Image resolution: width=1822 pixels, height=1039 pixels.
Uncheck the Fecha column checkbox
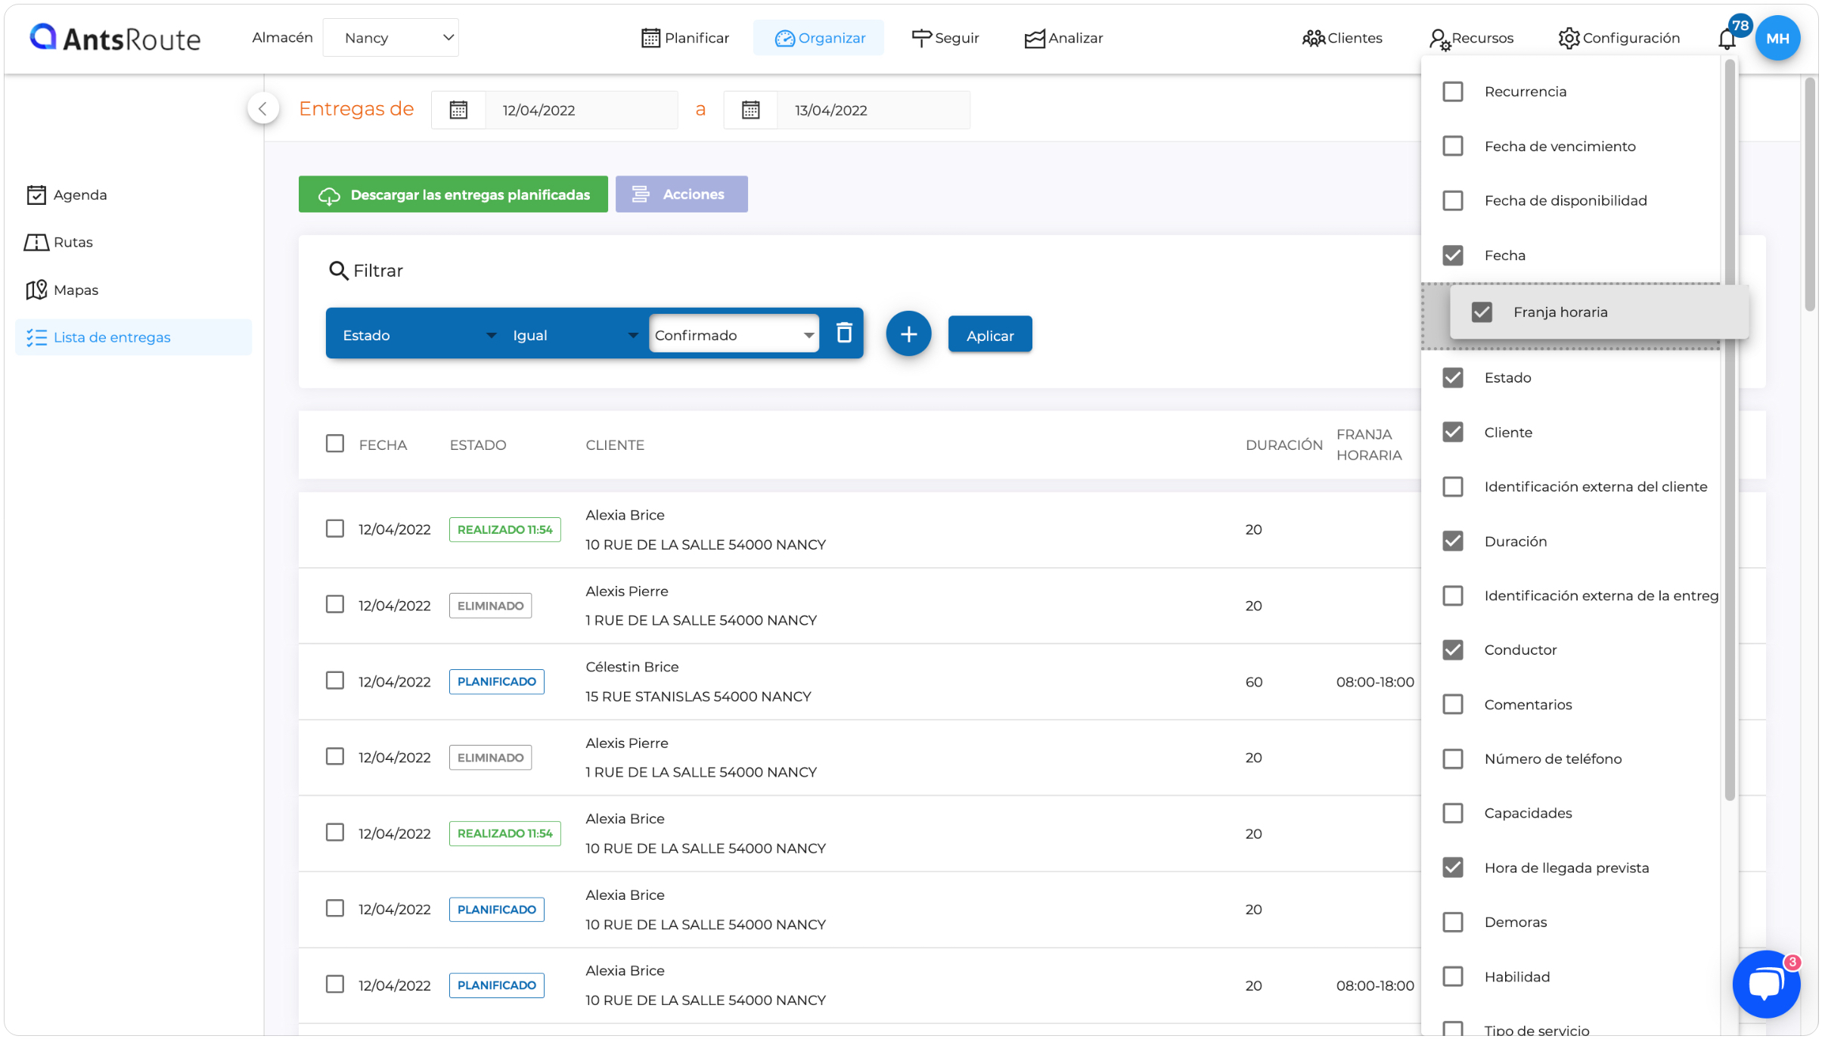tap(1452, 256)
